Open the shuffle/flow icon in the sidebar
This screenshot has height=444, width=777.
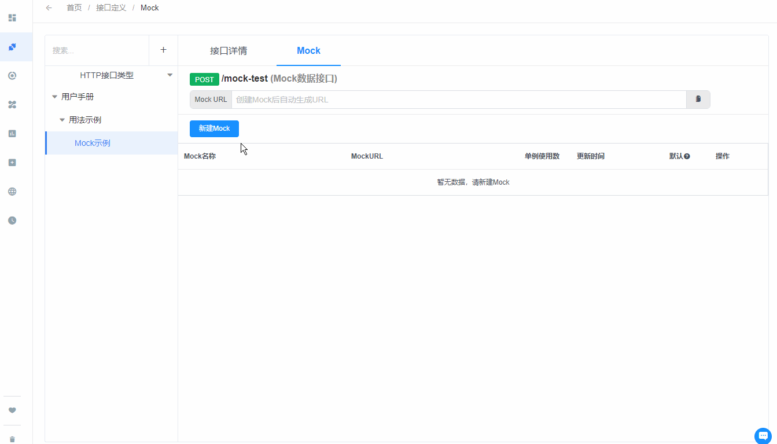pyautogui.click(x=12, y=104)
